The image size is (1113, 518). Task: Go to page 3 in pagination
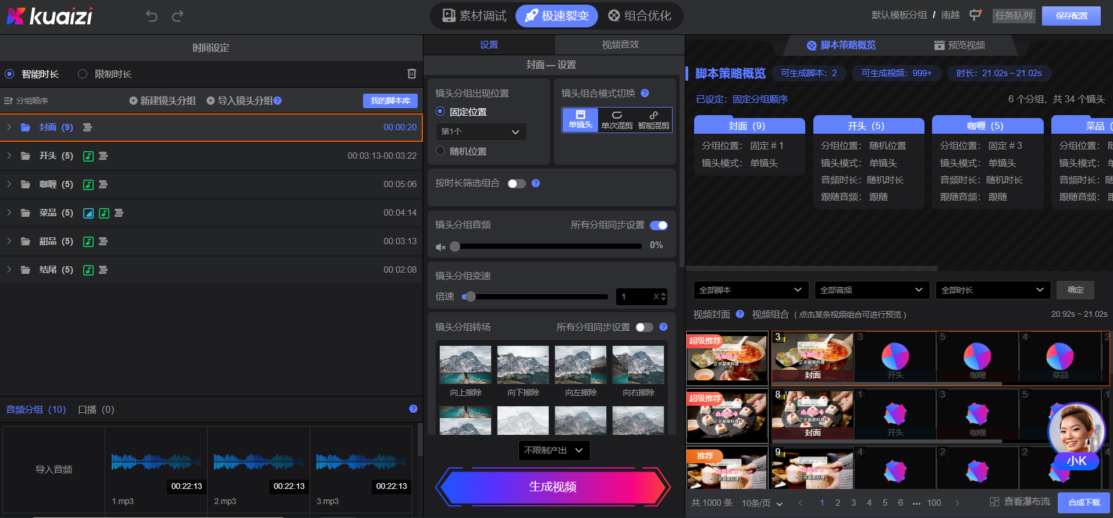pos(854,502)
